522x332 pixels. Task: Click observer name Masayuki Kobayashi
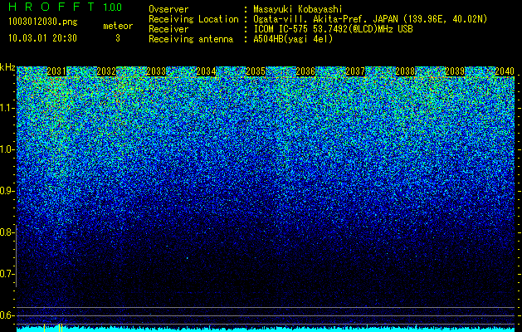[298, 9]
